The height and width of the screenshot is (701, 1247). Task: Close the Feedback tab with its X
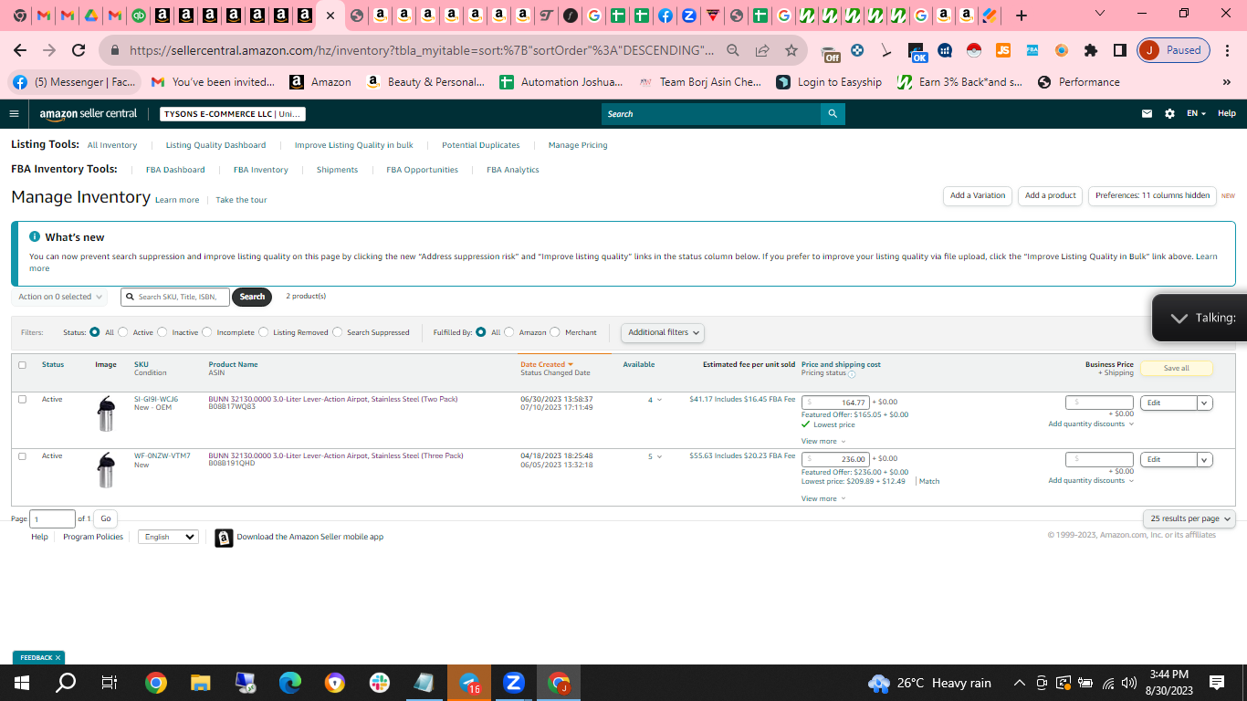58,657
